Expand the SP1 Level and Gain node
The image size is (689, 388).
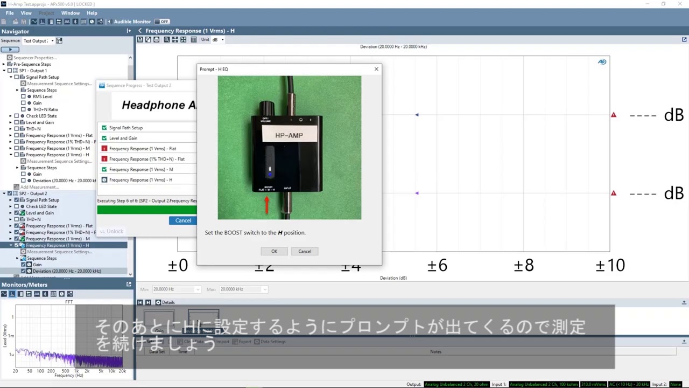coord(10,122)
